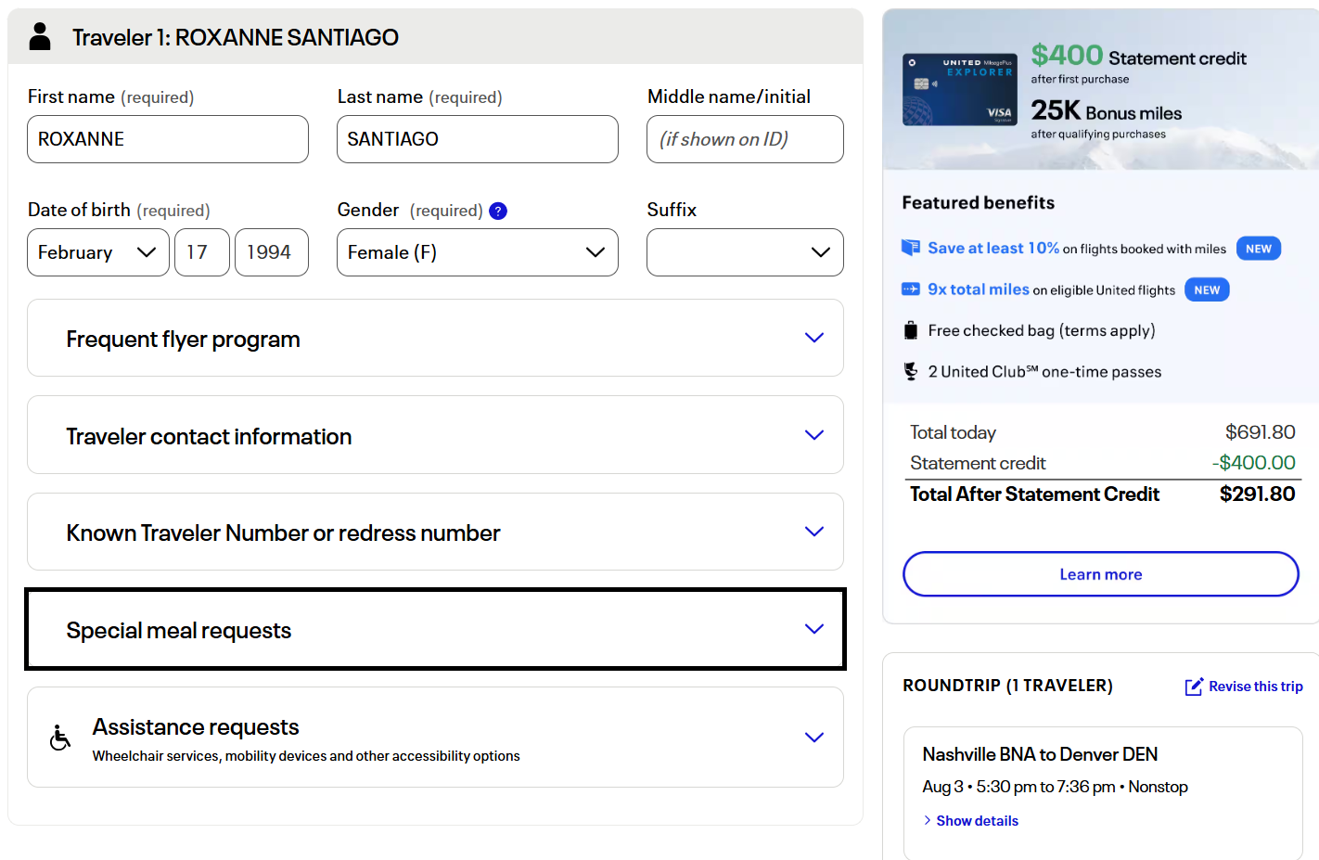This screenshot has height=860, width=1319.
Task: Expand Special meal requests section
Action: 435,629
